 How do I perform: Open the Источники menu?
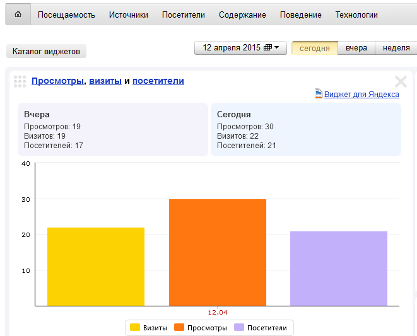(128, 14)
